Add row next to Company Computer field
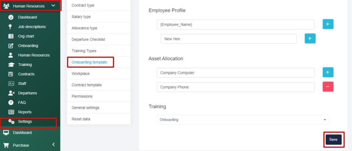 328,73
